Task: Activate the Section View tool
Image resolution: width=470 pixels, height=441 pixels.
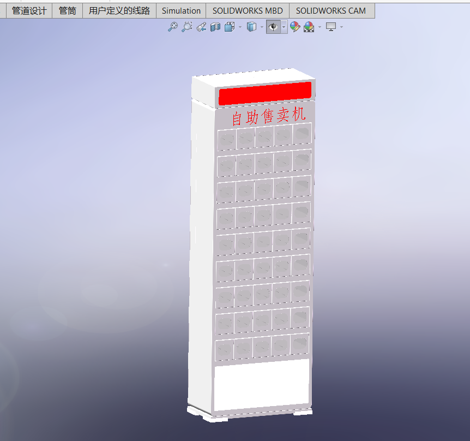Action: 215,27
